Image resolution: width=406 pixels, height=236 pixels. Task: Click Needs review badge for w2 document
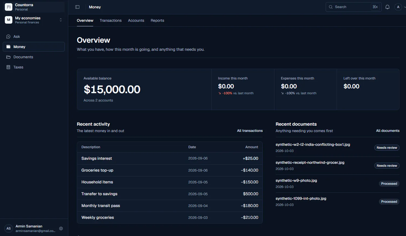coord(387,148)
